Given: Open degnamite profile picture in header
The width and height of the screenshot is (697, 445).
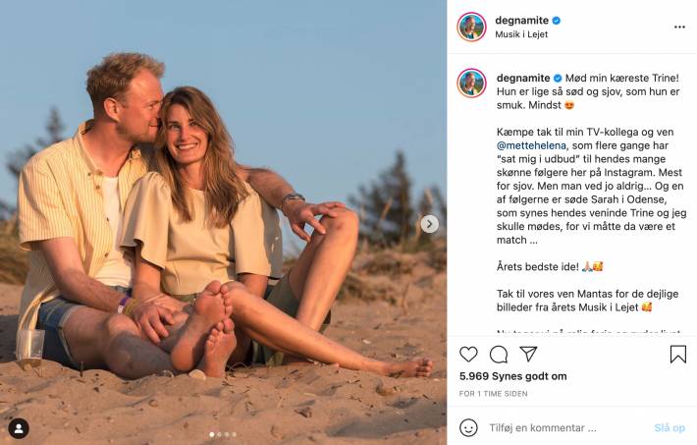Looking at the screenshot, I should (471, 27).
